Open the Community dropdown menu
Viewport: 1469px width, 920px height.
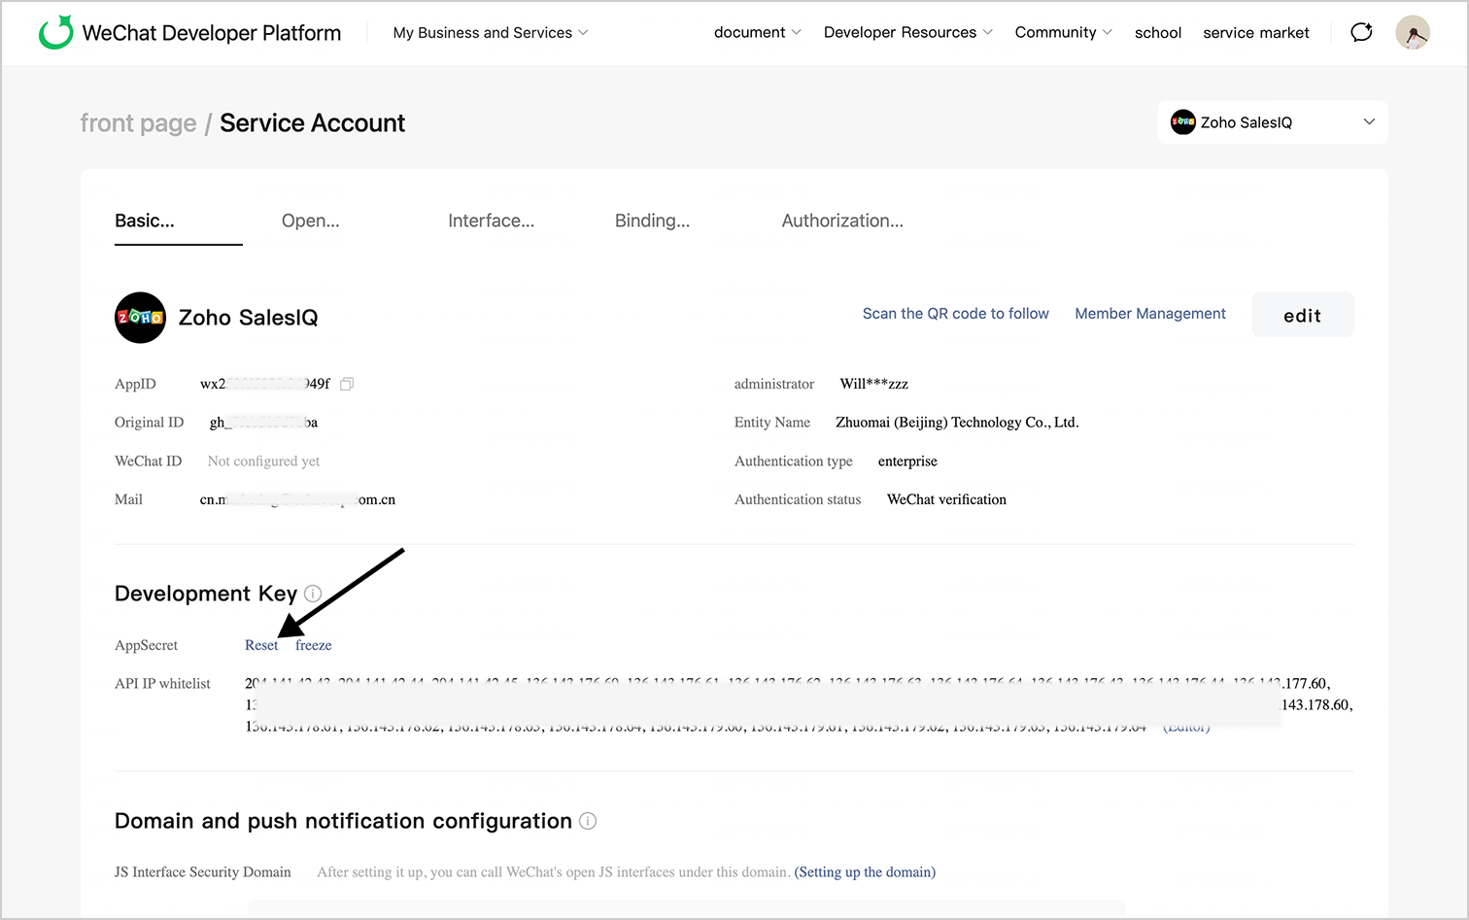click(x=1063, y=32)
